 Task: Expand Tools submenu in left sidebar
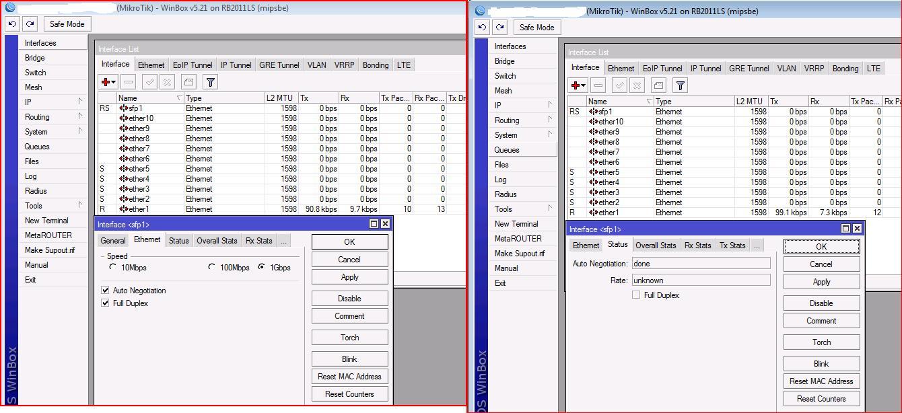[80, 205]
